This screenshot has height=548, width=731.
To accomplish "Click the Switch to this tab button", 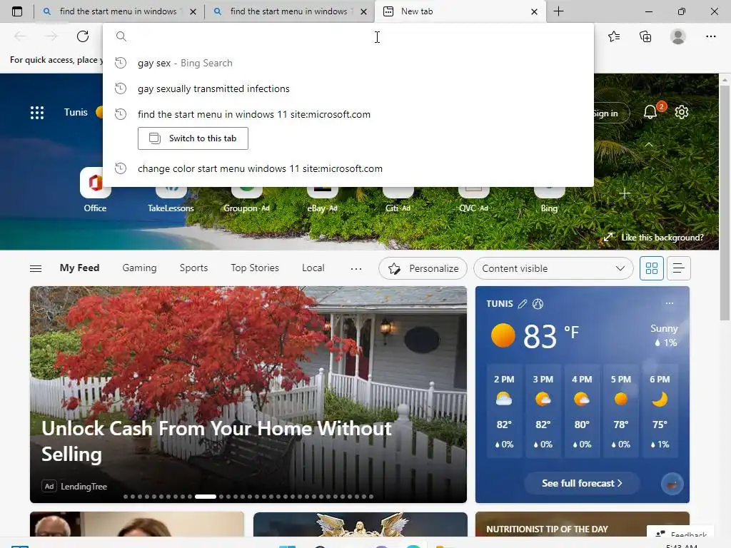I will coord(193,138).
